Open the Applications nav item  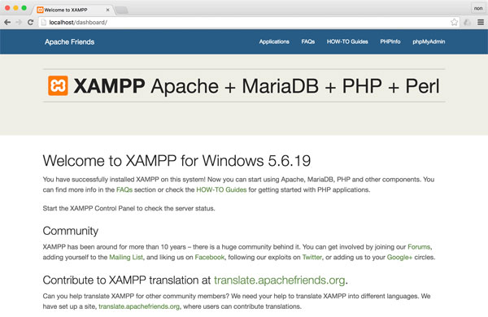[x=274, y=41]
